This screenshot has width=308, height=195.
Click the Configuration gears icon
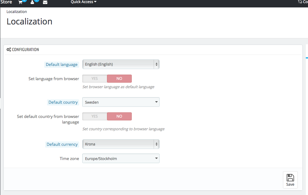pyautogui.click(x=9, y=50)
